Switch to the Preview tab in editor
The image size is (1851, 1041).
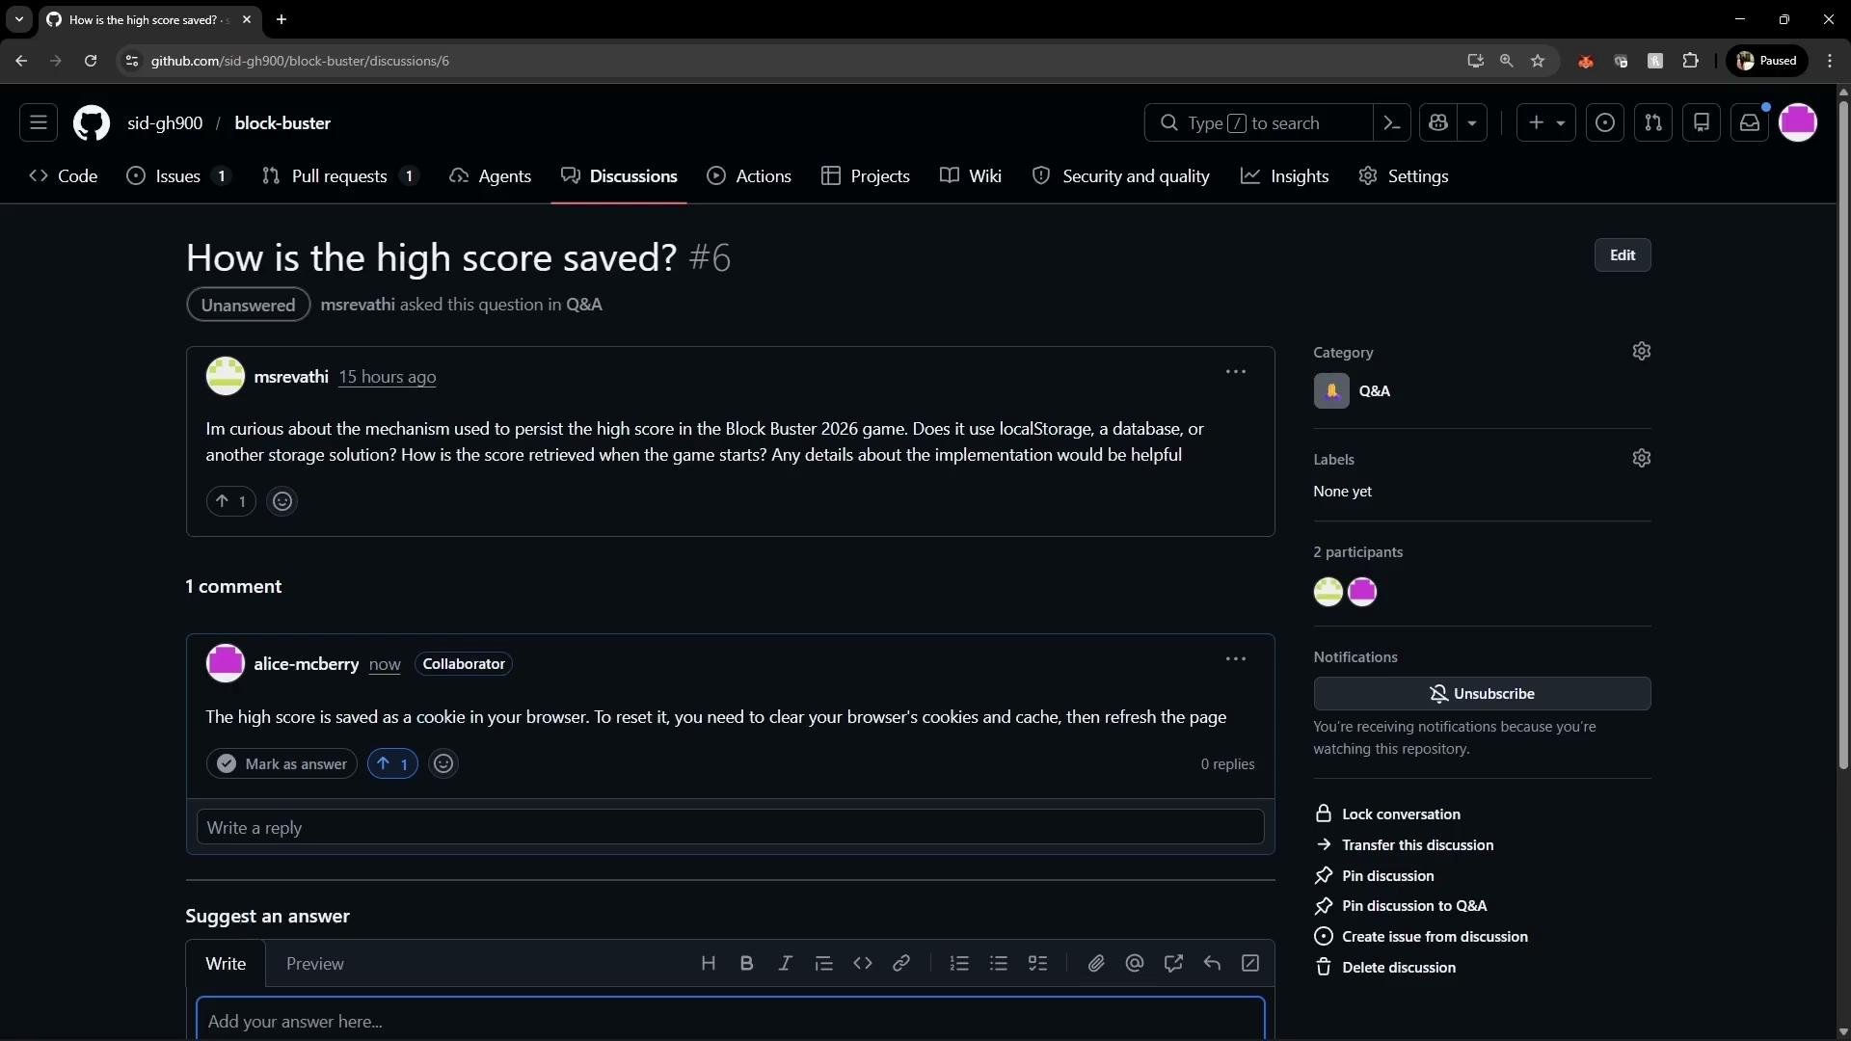(315, 964)
